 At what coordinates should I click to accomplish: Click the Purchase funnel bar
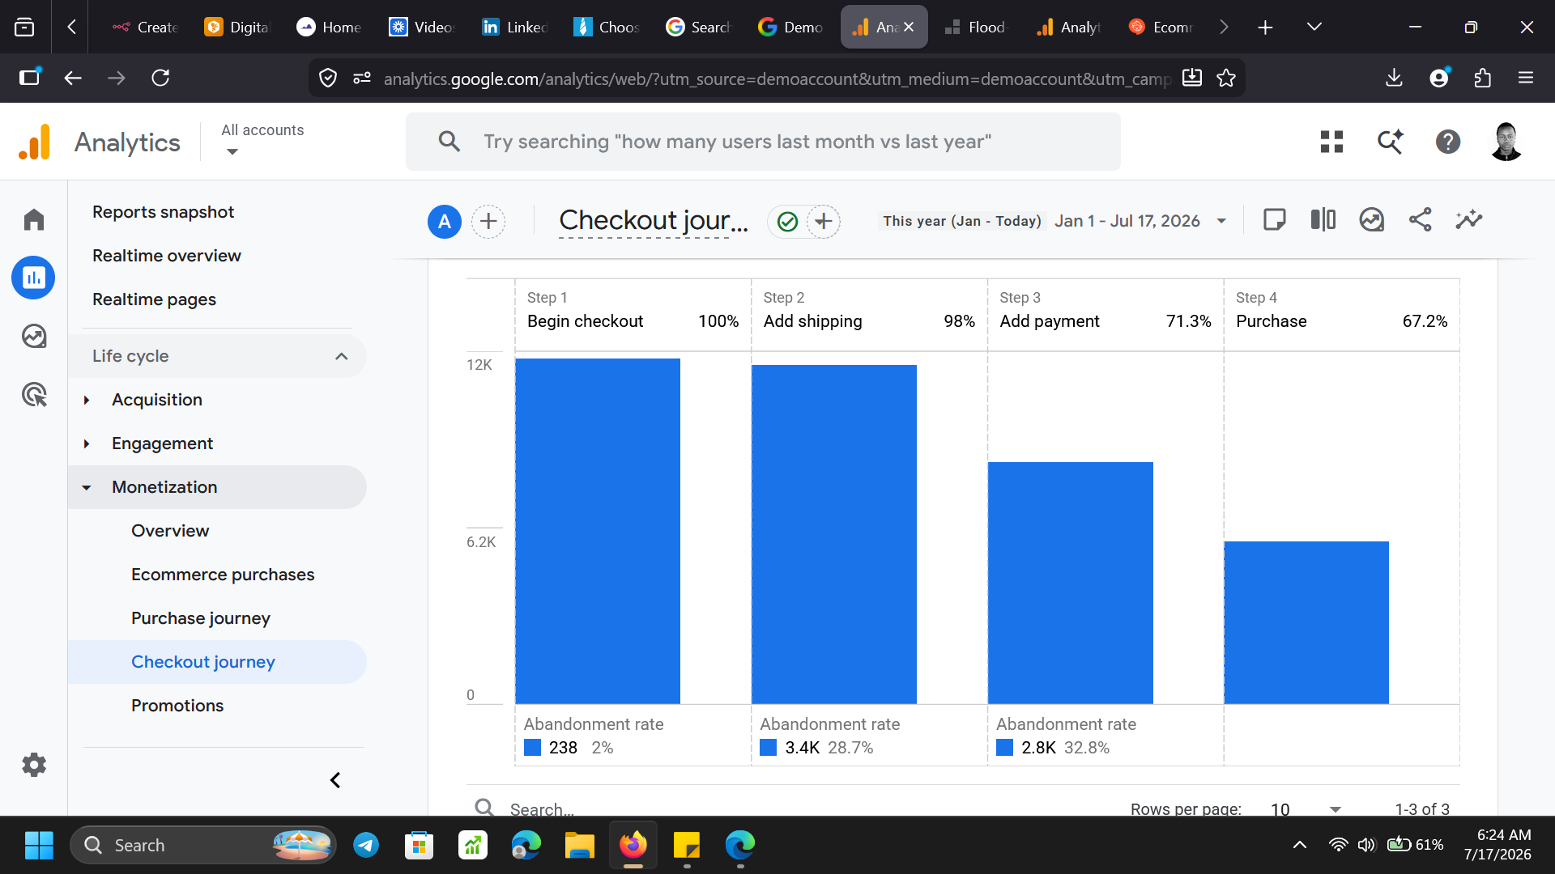coord(1306,622)
